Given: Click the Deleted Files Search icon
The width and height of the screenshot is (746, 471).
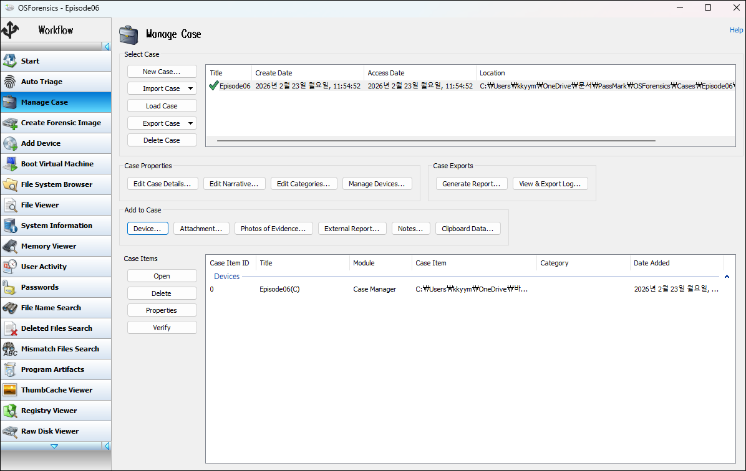Looking at the screenshot, I should [9, 328].
